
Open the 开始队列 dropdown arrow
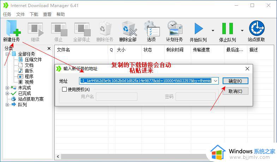pos(213,31)
